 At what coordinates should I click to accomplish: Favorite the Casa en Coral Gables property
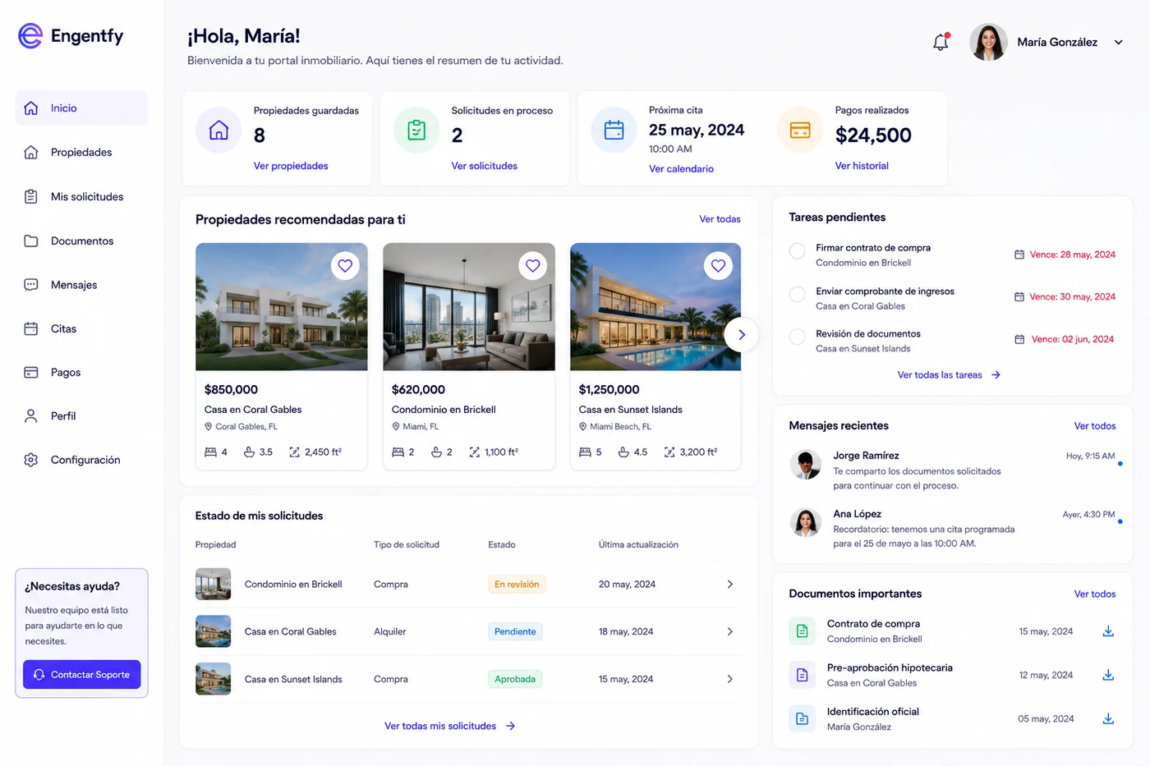pos(345,265)
